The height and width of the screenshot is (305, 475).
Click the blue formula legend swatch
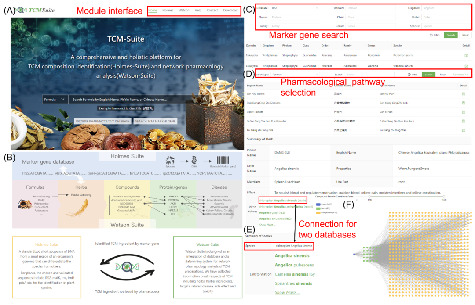[318, 205]
